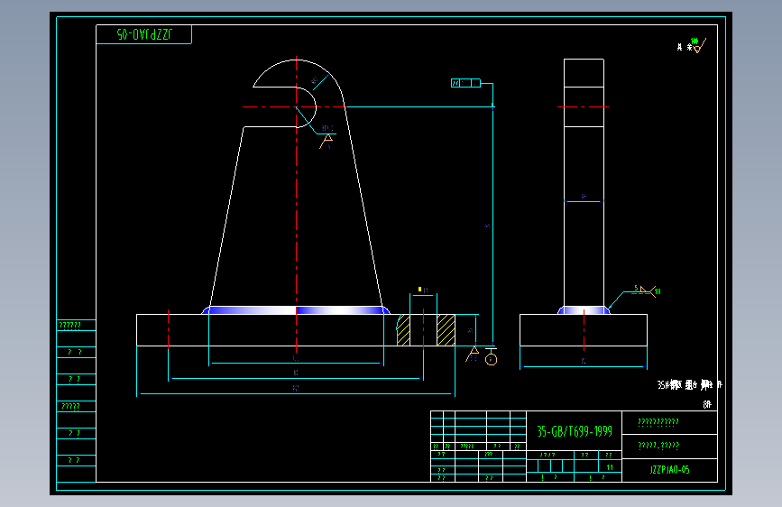Select the datum A triangle near the hook
The height and width of the screenshot is (507, 782).
tap(327, 142)
